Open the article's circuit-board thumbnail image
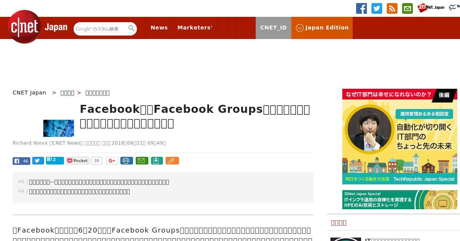 tap(59, 128)
